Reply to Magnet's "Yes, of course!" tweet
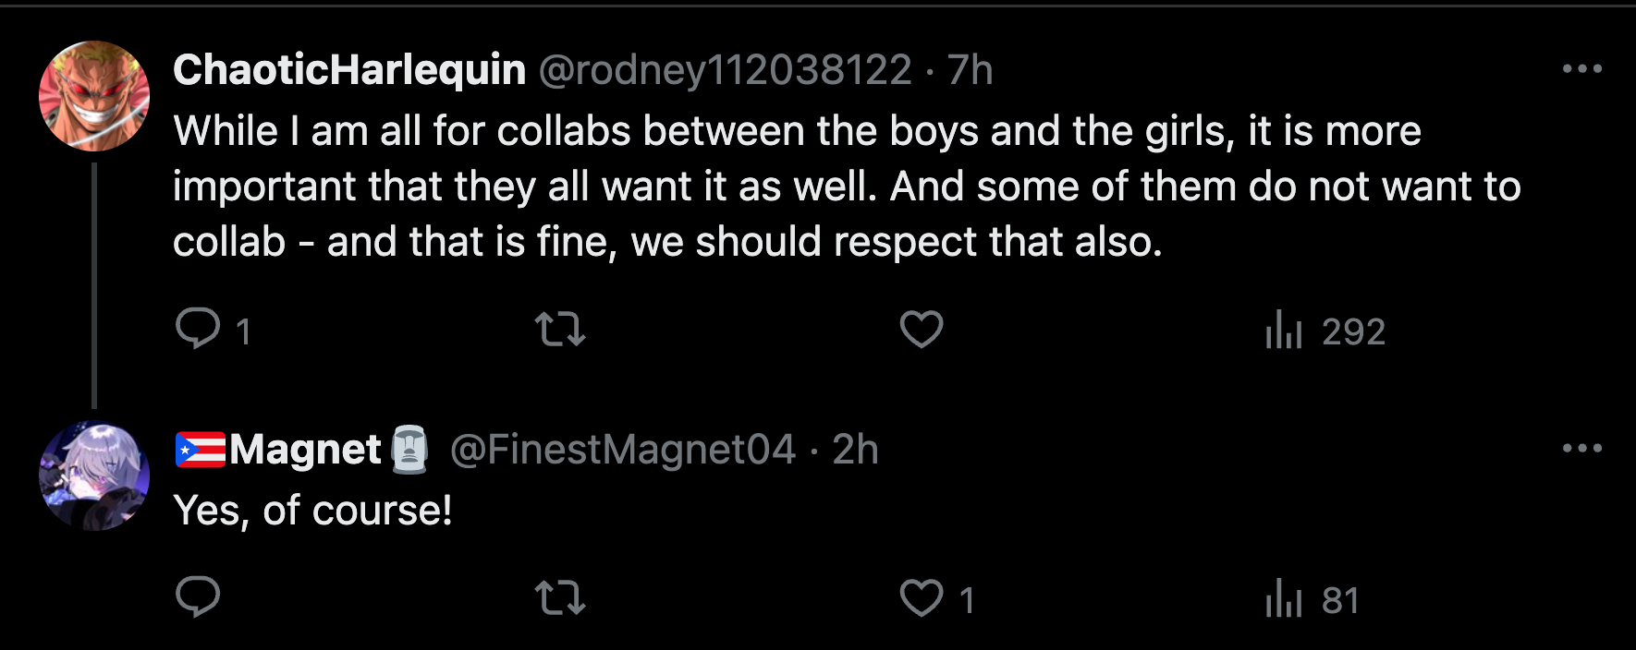1636x650 pixels. [x=198, y=597]
